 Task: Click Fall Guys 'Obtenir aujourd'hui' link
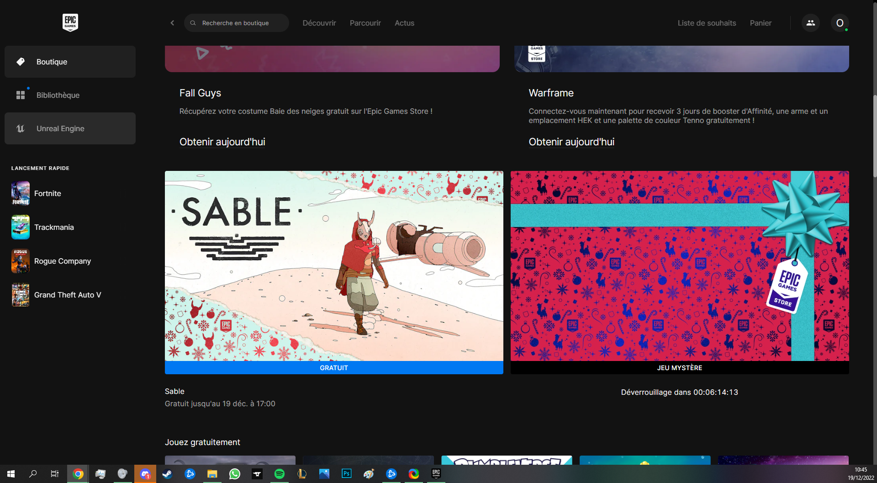coord(222,142)
